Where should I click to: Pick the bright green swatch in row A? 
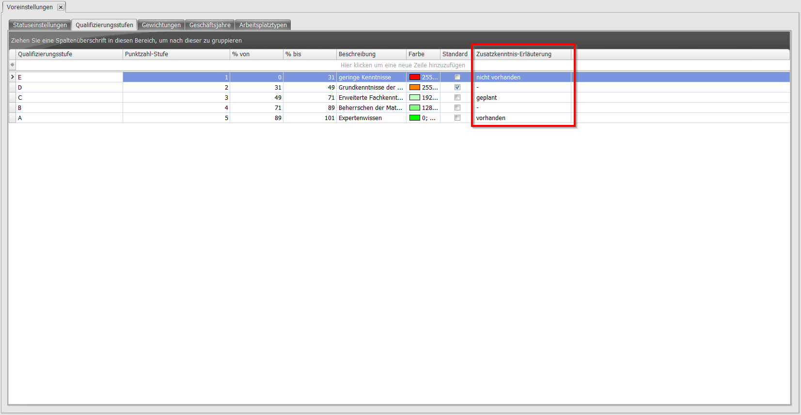(x=414, y=118)
